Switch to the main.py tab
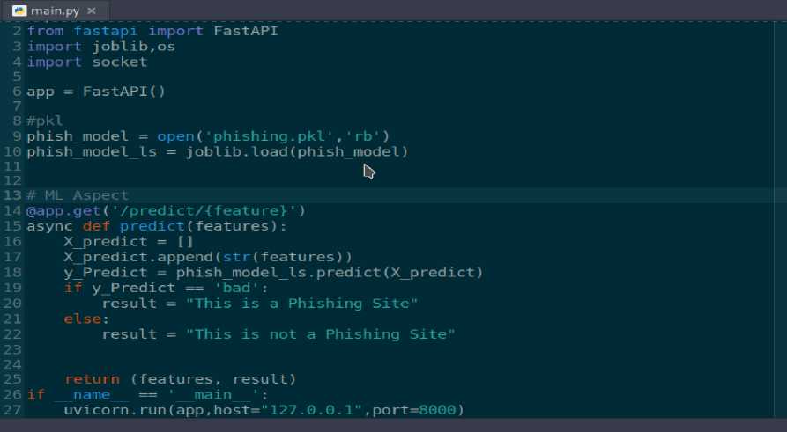Screen dimensions: 787x432 click(x=55, y=11)
